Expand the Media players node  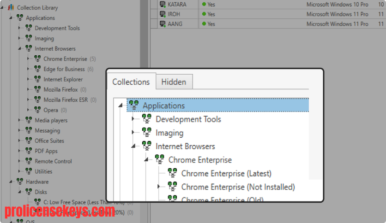coord(19,120)
